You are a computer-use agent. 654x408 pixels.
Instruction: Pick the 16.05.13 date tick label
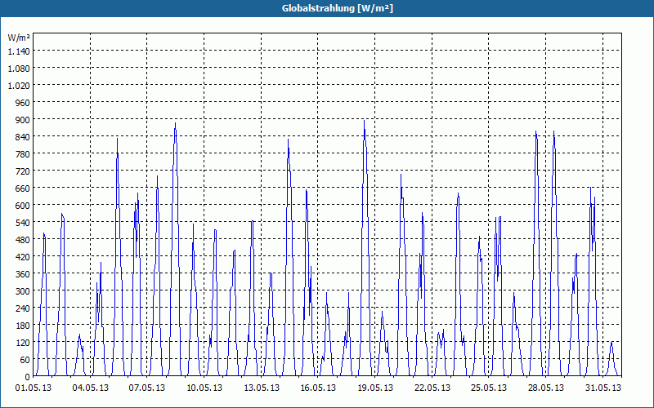(318, 388)
